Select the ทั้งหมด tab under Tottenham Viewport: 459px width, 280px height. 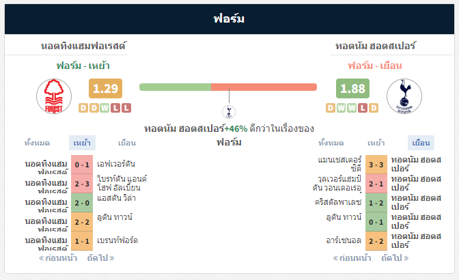pos(331,143)
